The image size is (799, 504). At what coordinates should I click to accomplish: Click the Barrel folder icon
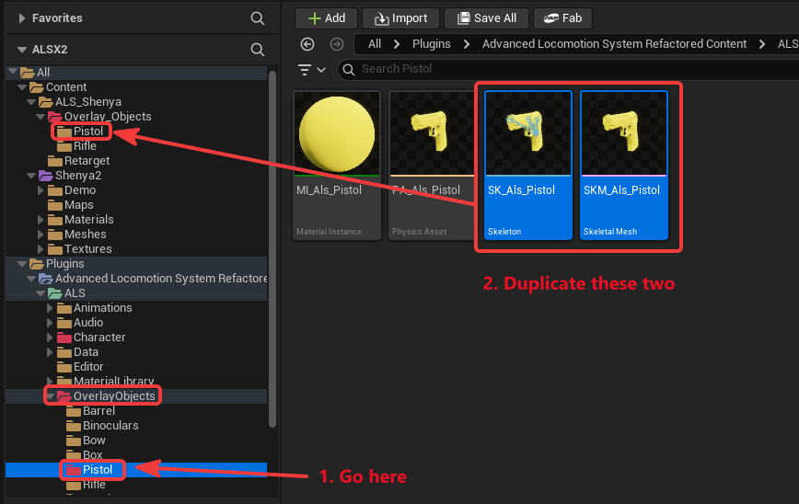(x=74, y=411)
